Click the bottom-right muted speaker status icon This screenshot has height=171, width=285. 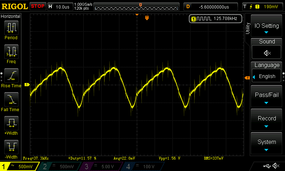276,166
